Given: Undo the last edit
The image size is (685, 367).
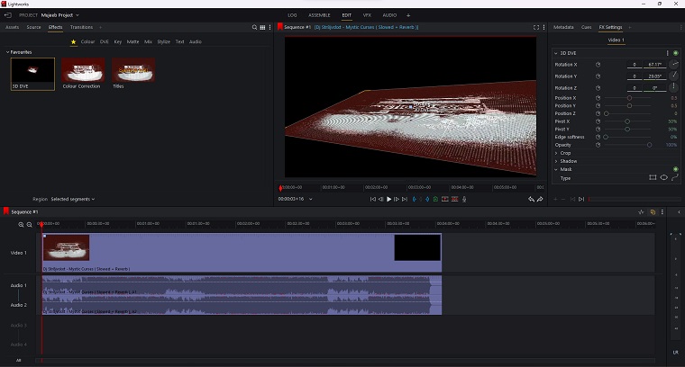Looking at the screenshot, I should tap(531, 199).
